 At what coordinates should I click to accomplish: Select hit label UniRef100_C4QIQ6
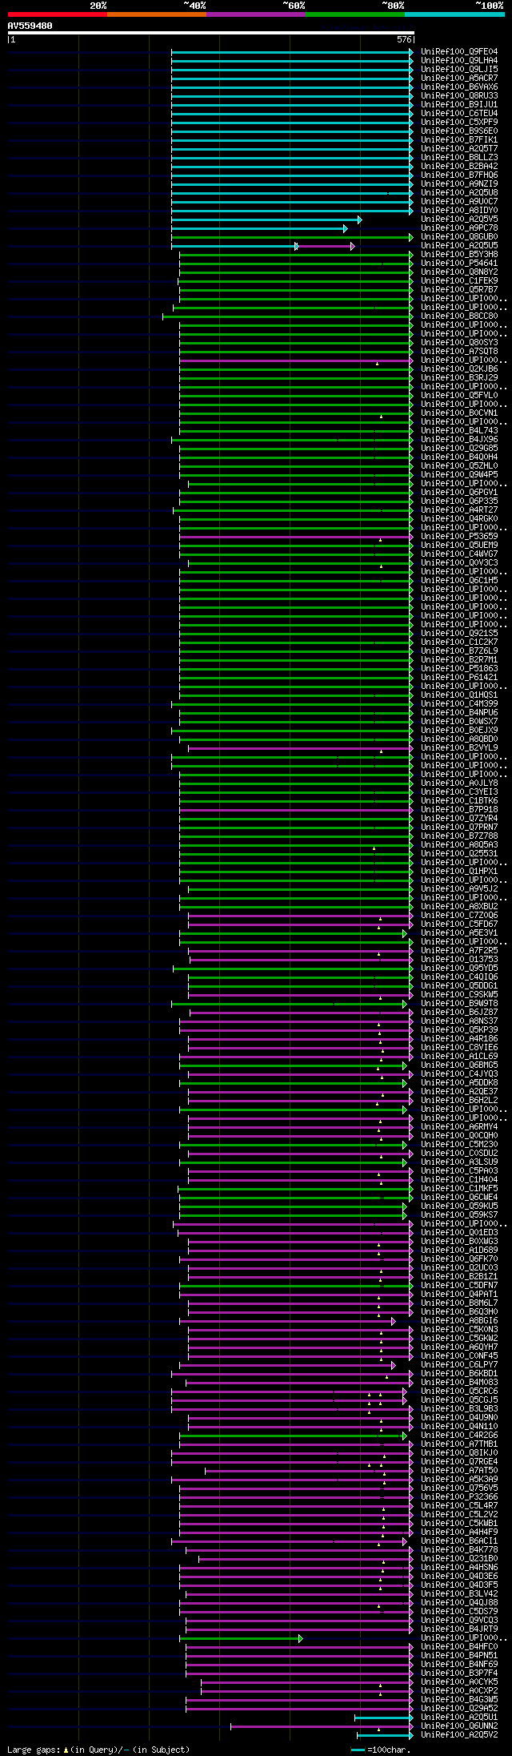point(459,977)
